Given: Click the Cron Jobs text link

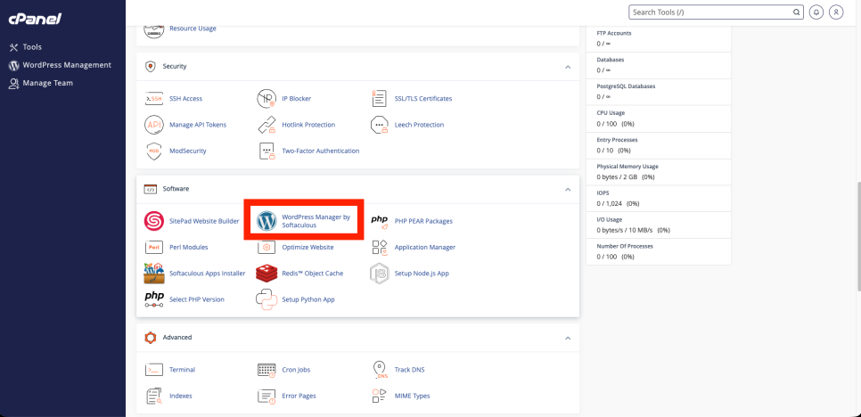Looking at the screenshot, I should (296, 370).
